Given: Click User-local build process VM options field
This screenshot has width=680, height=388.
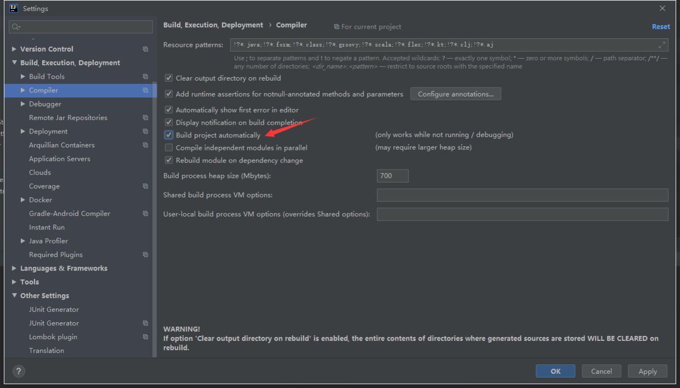Looking at the screenshot, I should [523, 214].
